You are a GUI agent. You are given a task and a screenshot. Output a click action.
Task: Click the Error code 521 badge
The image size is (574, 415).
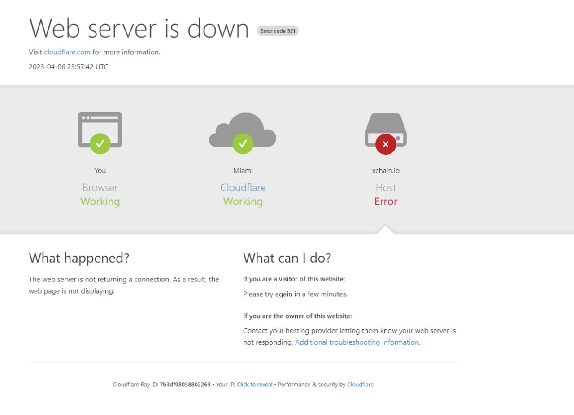(278, 31)
